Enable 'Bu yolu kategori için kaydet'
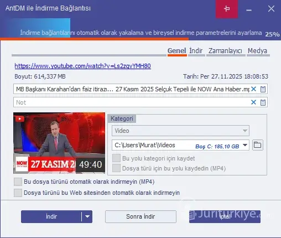 [116, 158]
